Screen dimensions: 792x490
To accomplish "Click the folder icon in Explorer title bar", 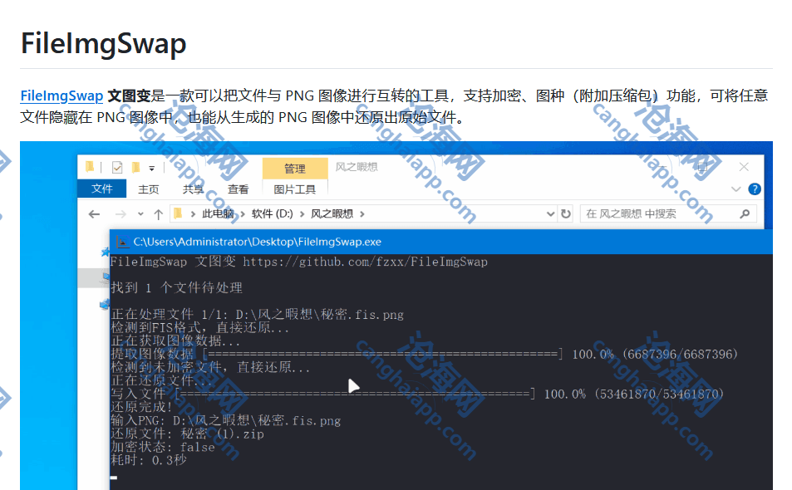I will (x=90, y=168).
